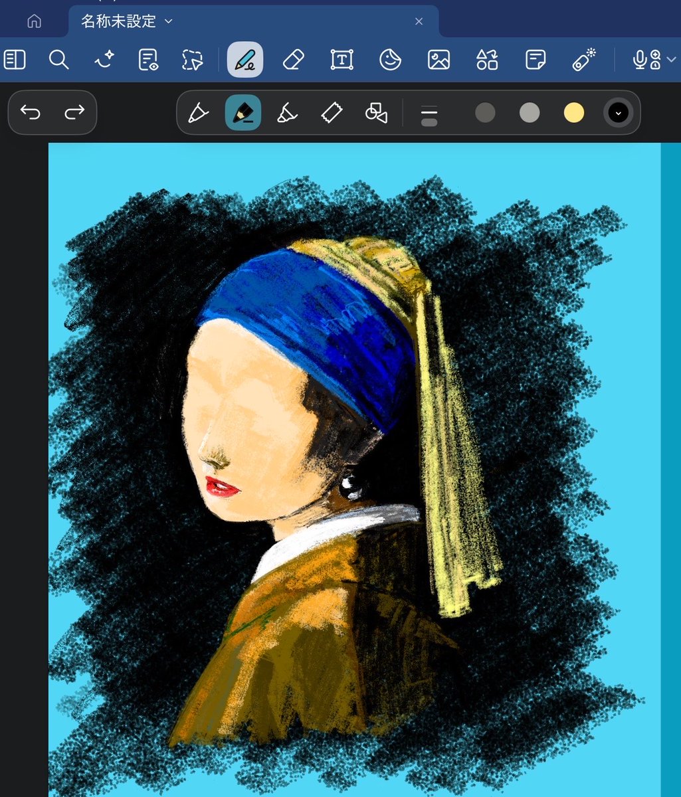Open the search magnifier tool
Image resolution: width=681 pixels, height=797 pixels.
(59, 60)
